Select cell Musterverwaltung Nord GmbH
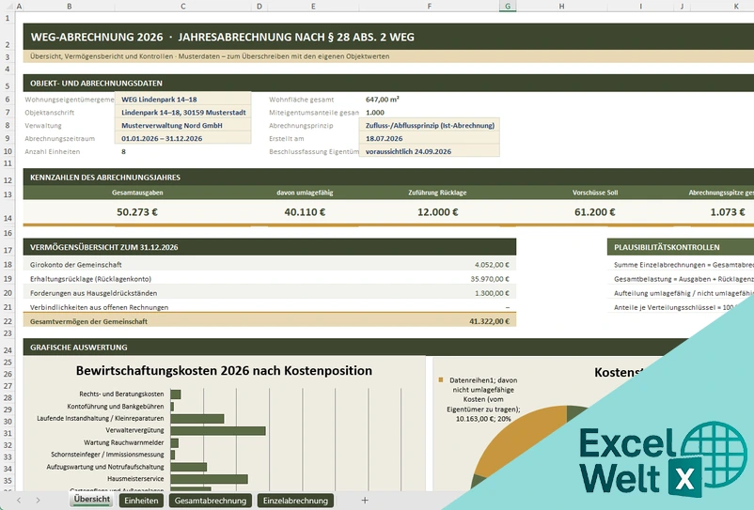This screenshot has width=754, height=510. click(182, 125)
